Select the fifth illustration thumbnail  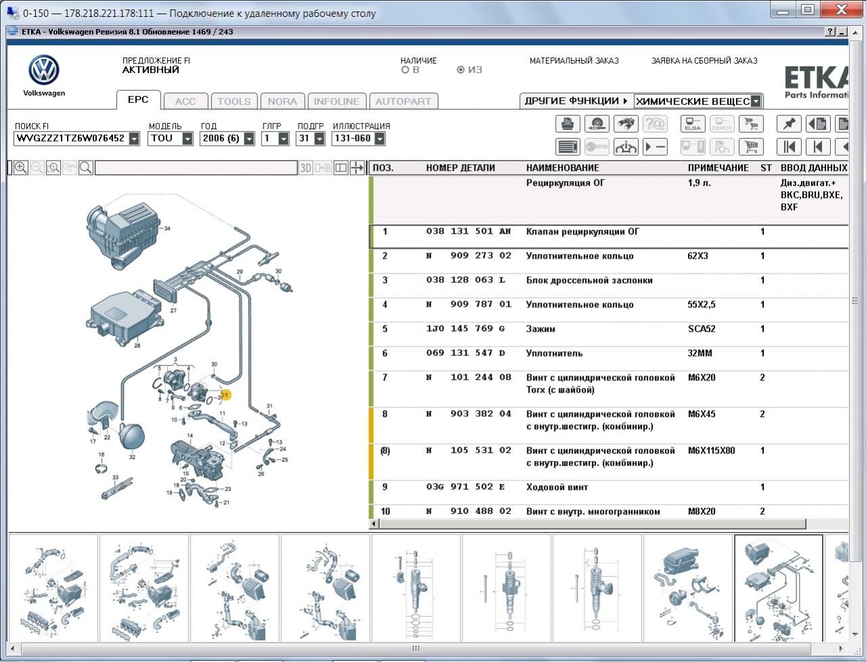pyautogui.click(x=416, y=588)
